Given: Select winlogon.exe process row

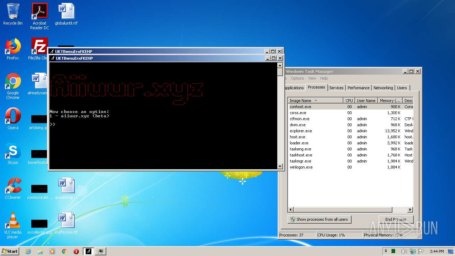Looking at the screenshot, I should click(350, 167).
